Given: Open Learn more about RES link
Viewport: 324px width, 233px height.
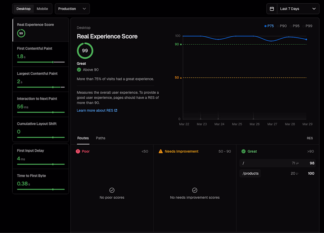Looking at the screenshot, I should (95, 110).
